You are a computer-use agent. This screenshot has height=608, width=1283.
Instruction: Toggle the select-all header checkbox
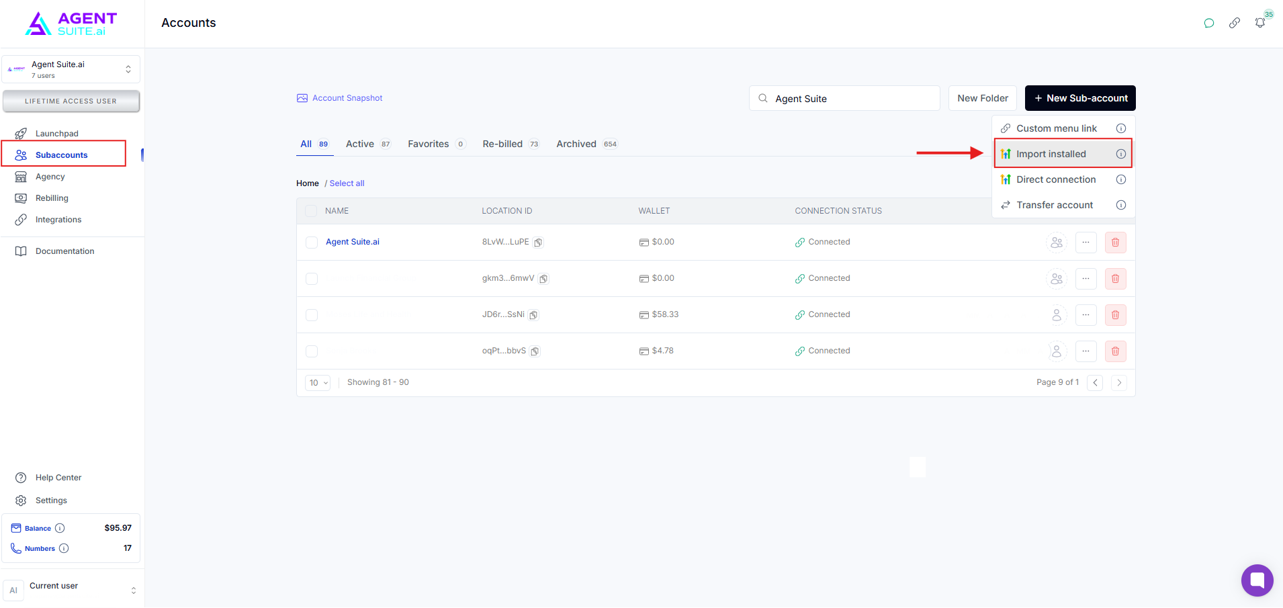[x=311, y=211]
